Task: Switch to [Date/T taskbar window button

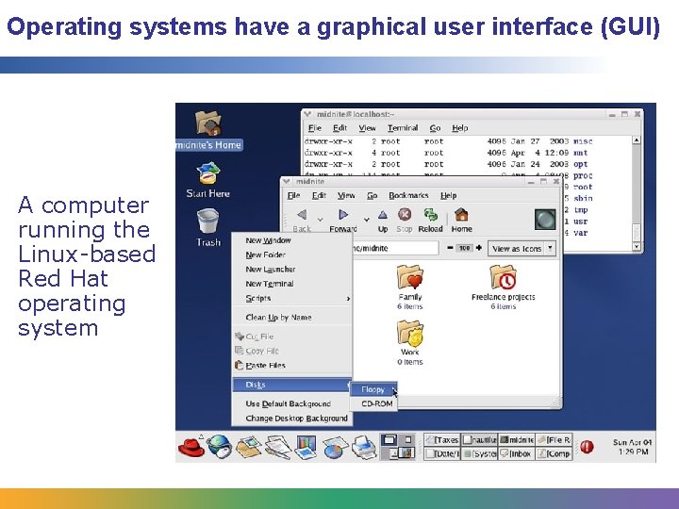Action: pos(442,453)
